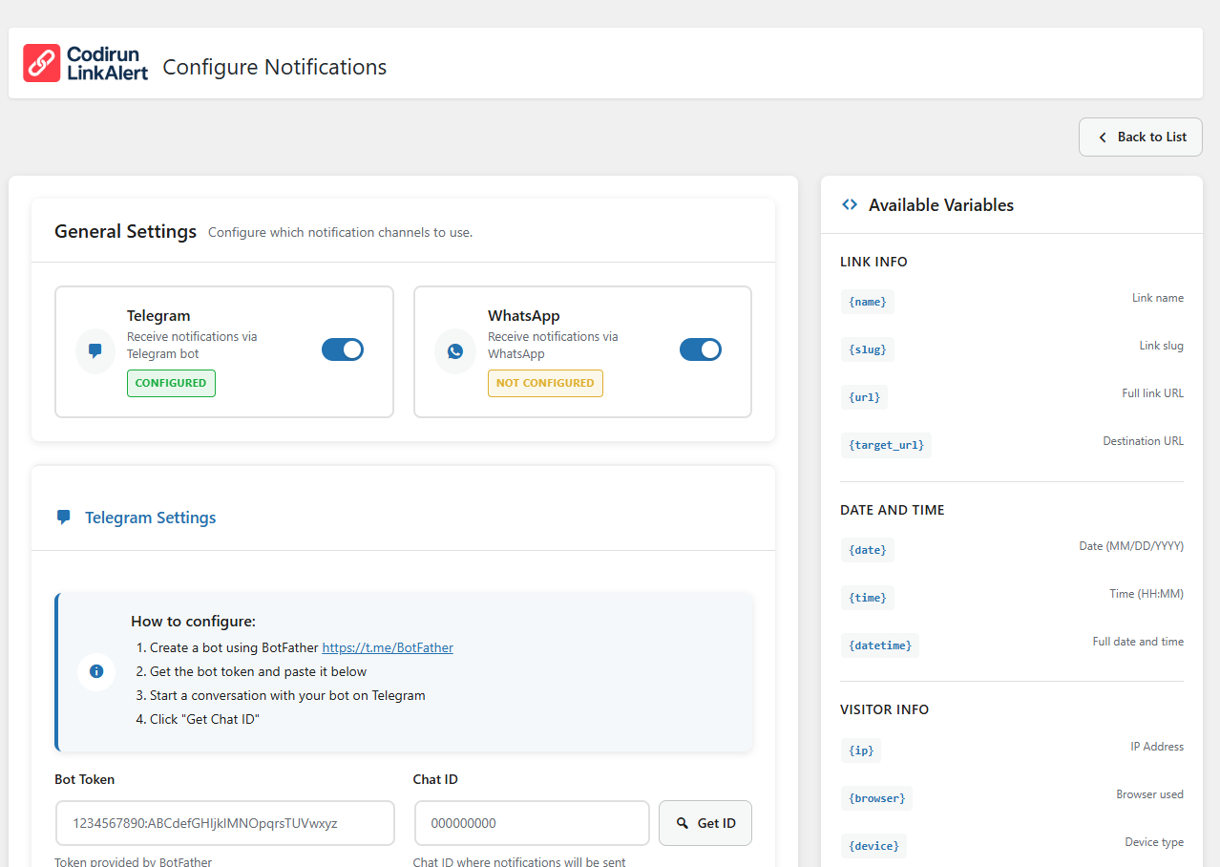
Task: Click the WhatsApp channel icon
Action: point(455,351)
